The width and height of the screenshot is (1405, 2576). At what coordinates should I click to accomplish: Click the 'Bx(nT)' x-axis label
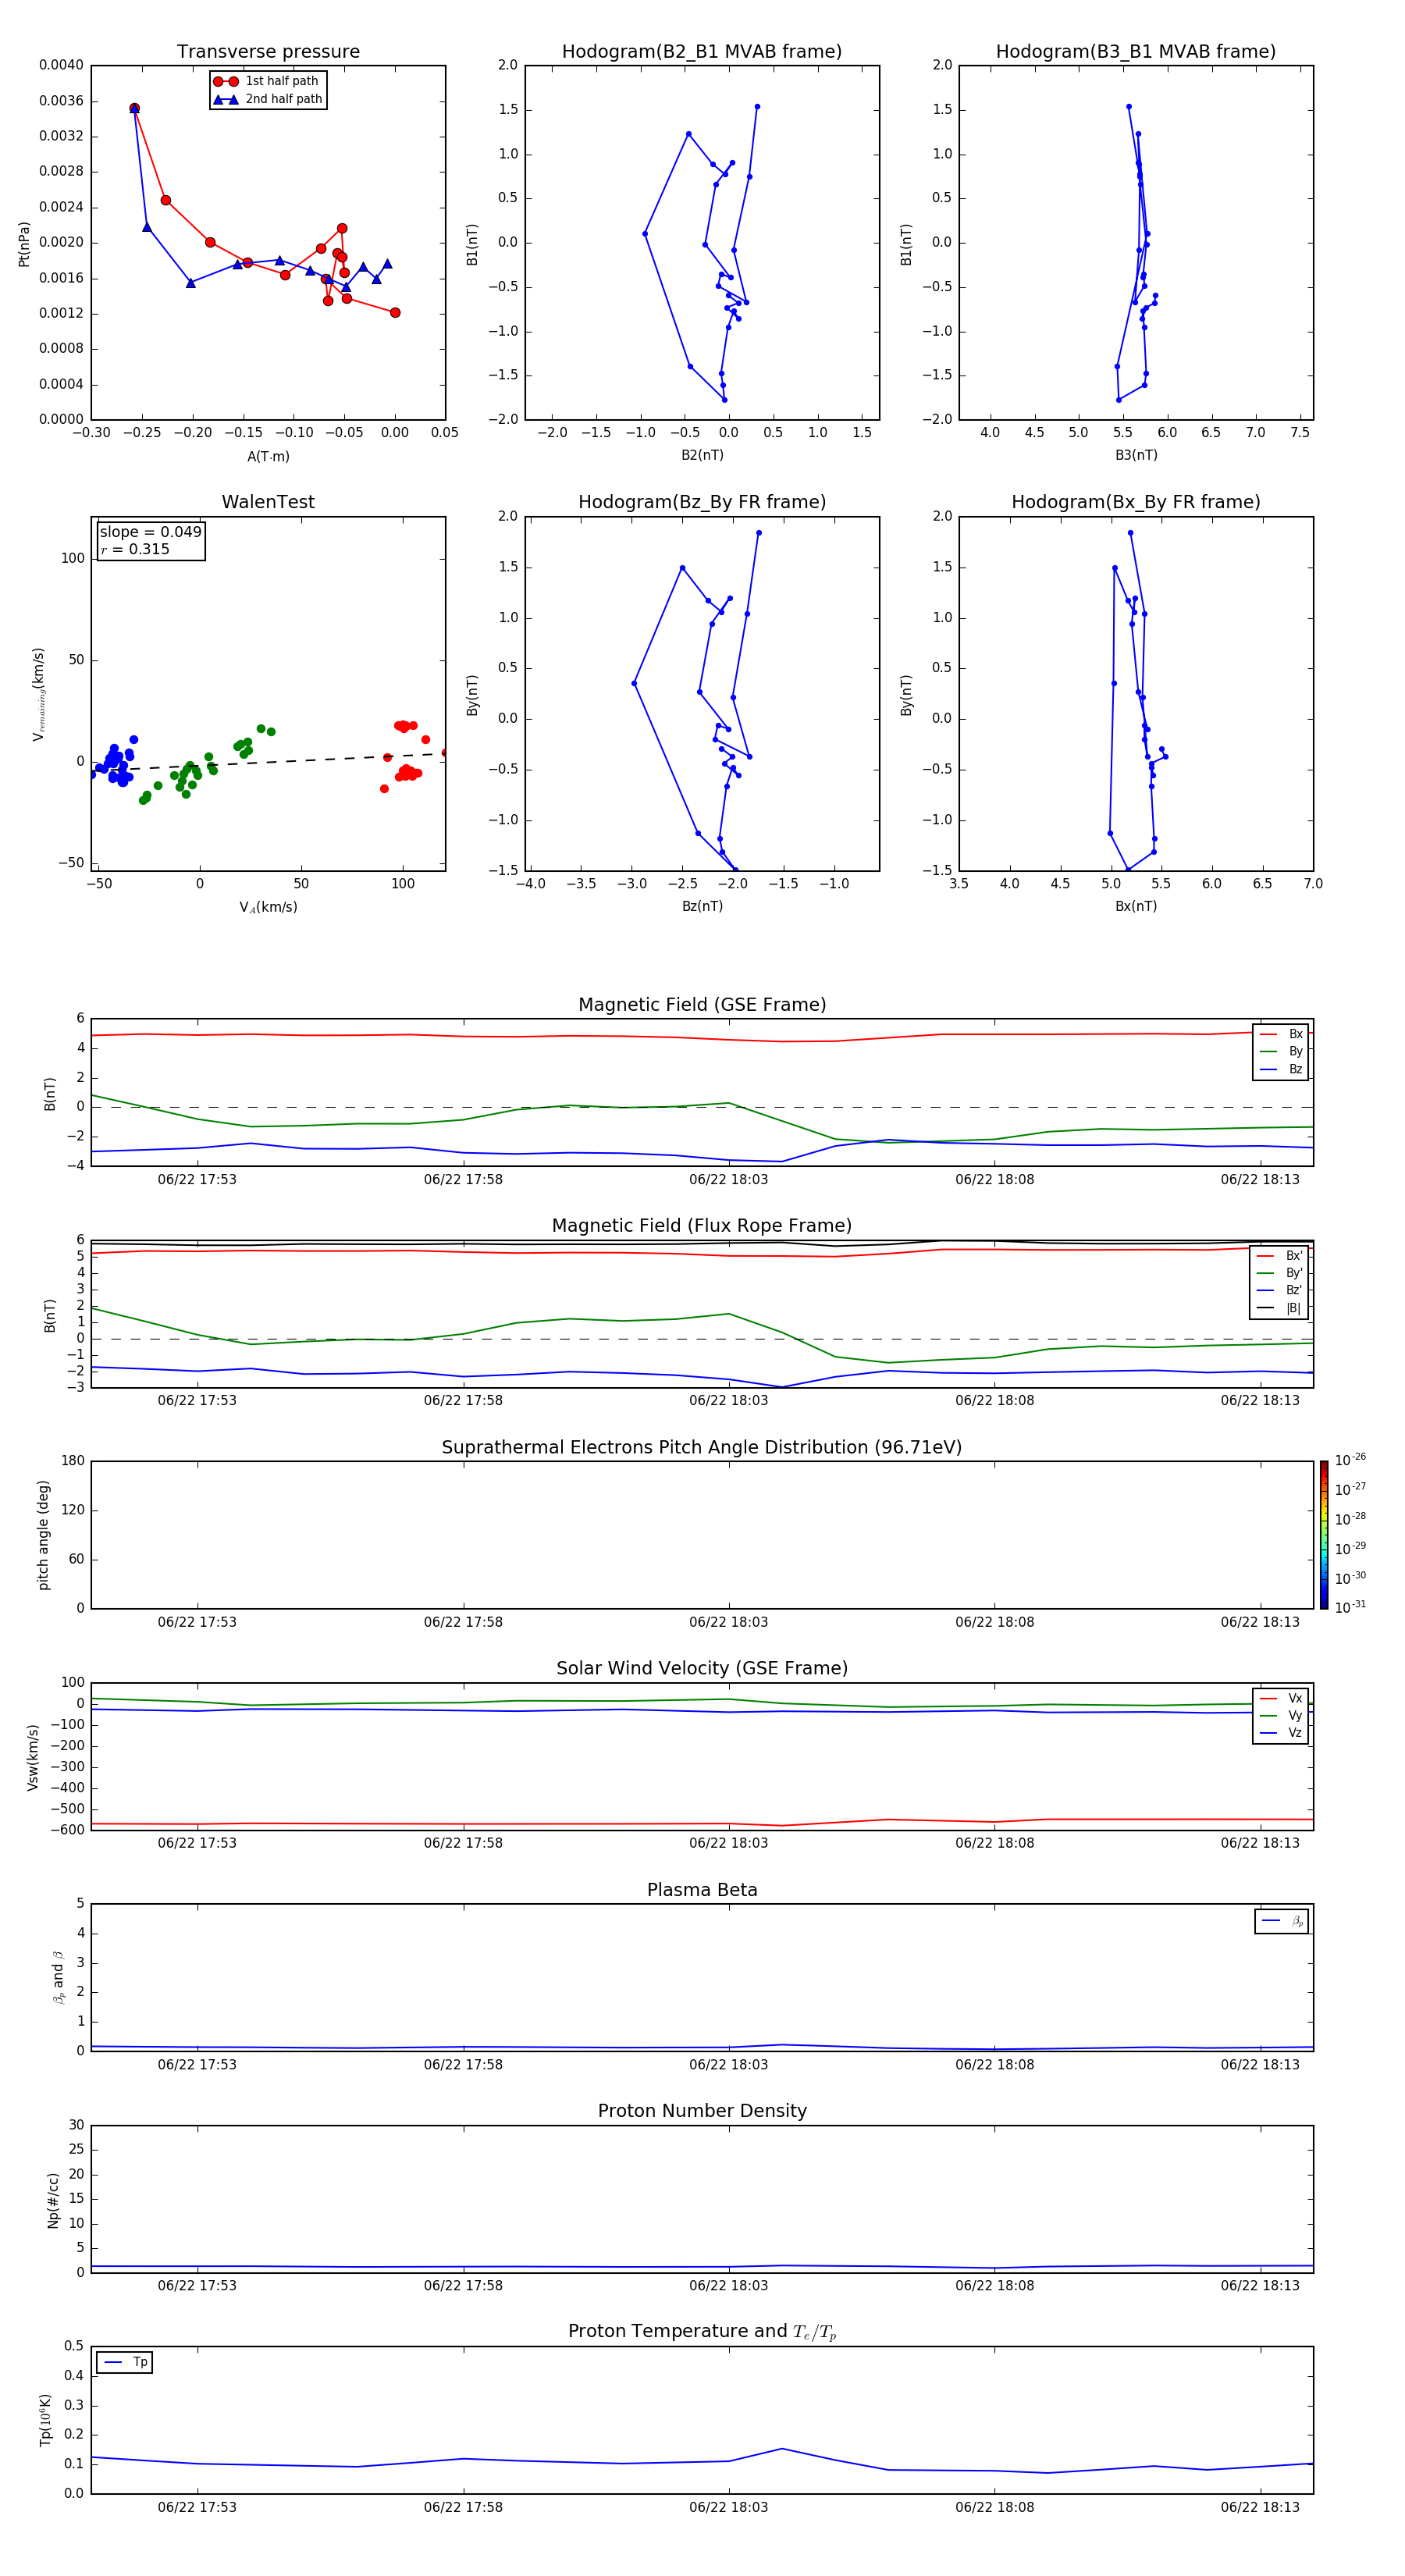[x=1136, y=906]
